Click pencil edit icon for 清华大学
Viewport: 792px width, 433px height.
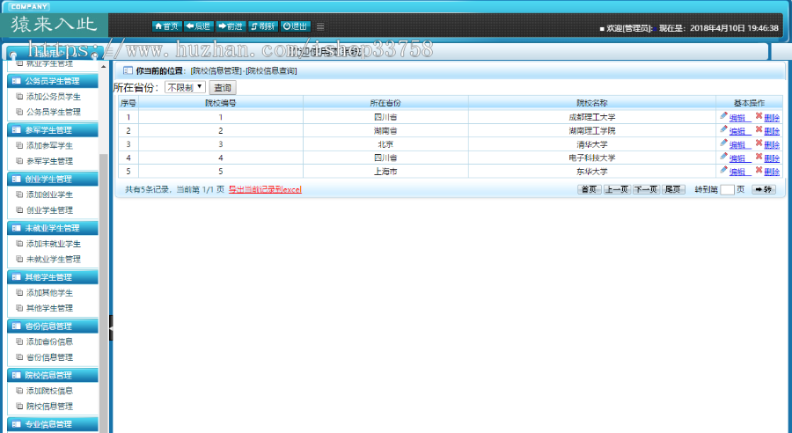click(724, 143)
